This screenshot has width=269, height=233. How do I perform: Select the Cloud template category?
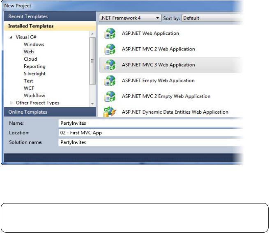(x=30, y=59)
